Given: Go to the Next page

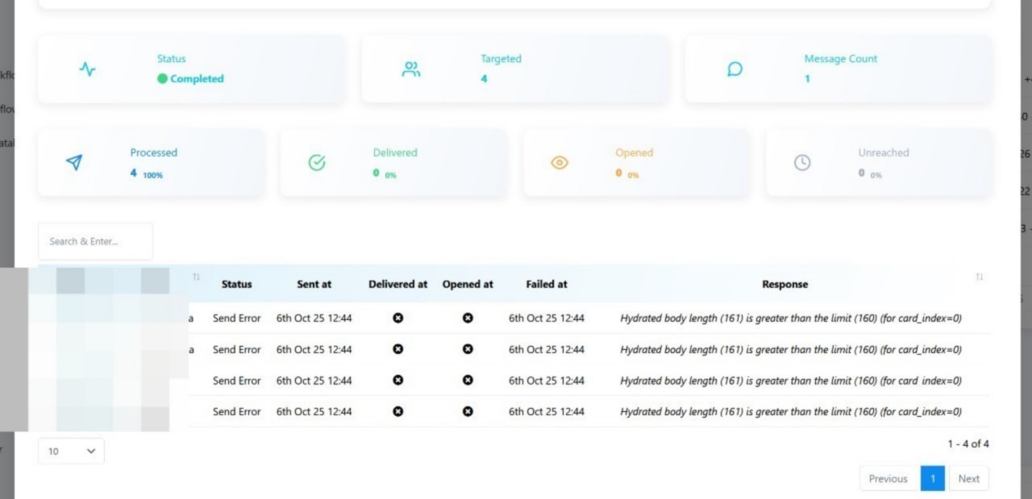Looking at the screenshot, I should point(968,479).
